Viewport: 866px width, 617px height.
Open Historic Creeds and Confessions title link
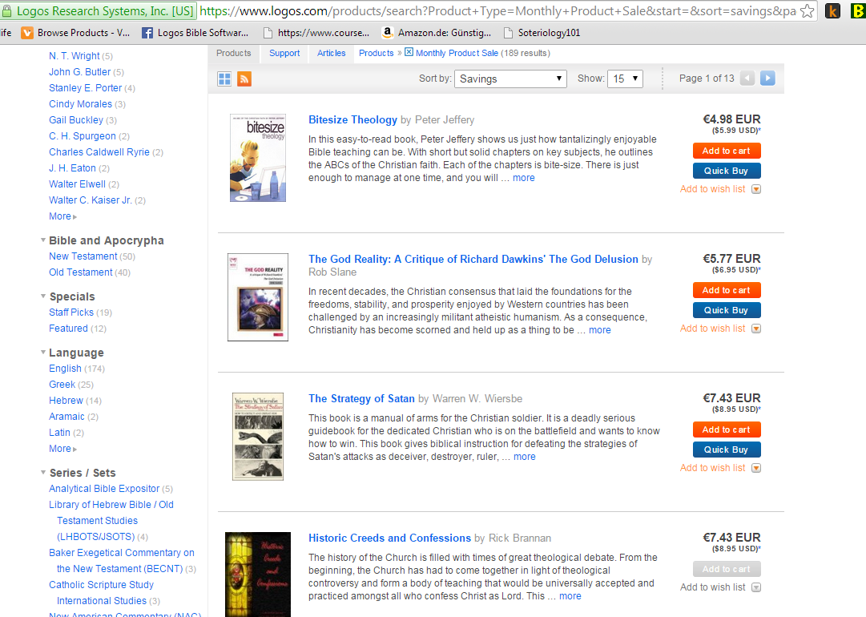click(389, 538)
